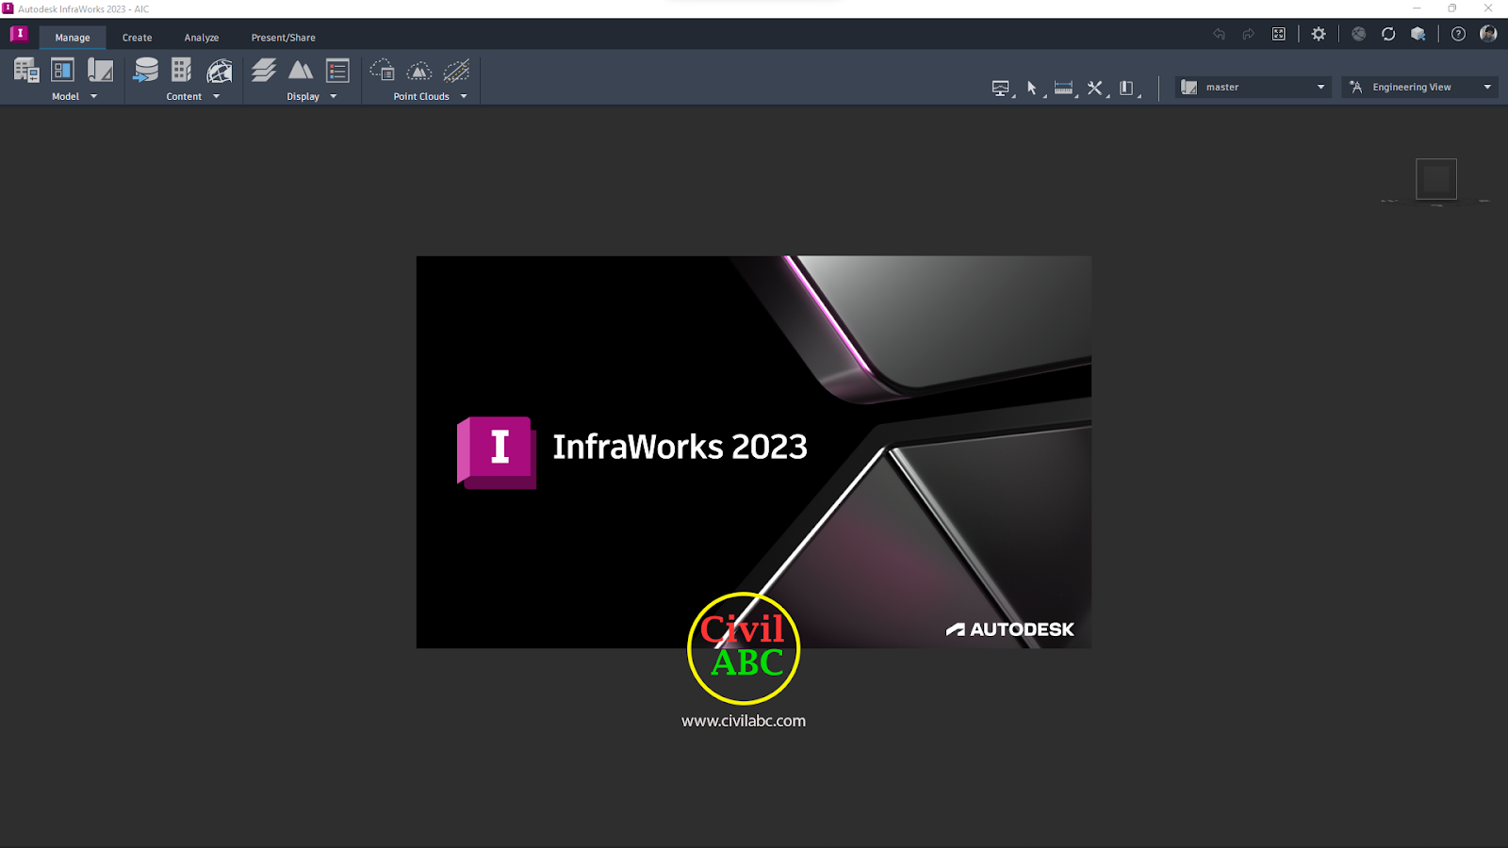1508x848 pixels.
Task: Open the Proposals blueprint icon
Action: click(x=100, y=71)
